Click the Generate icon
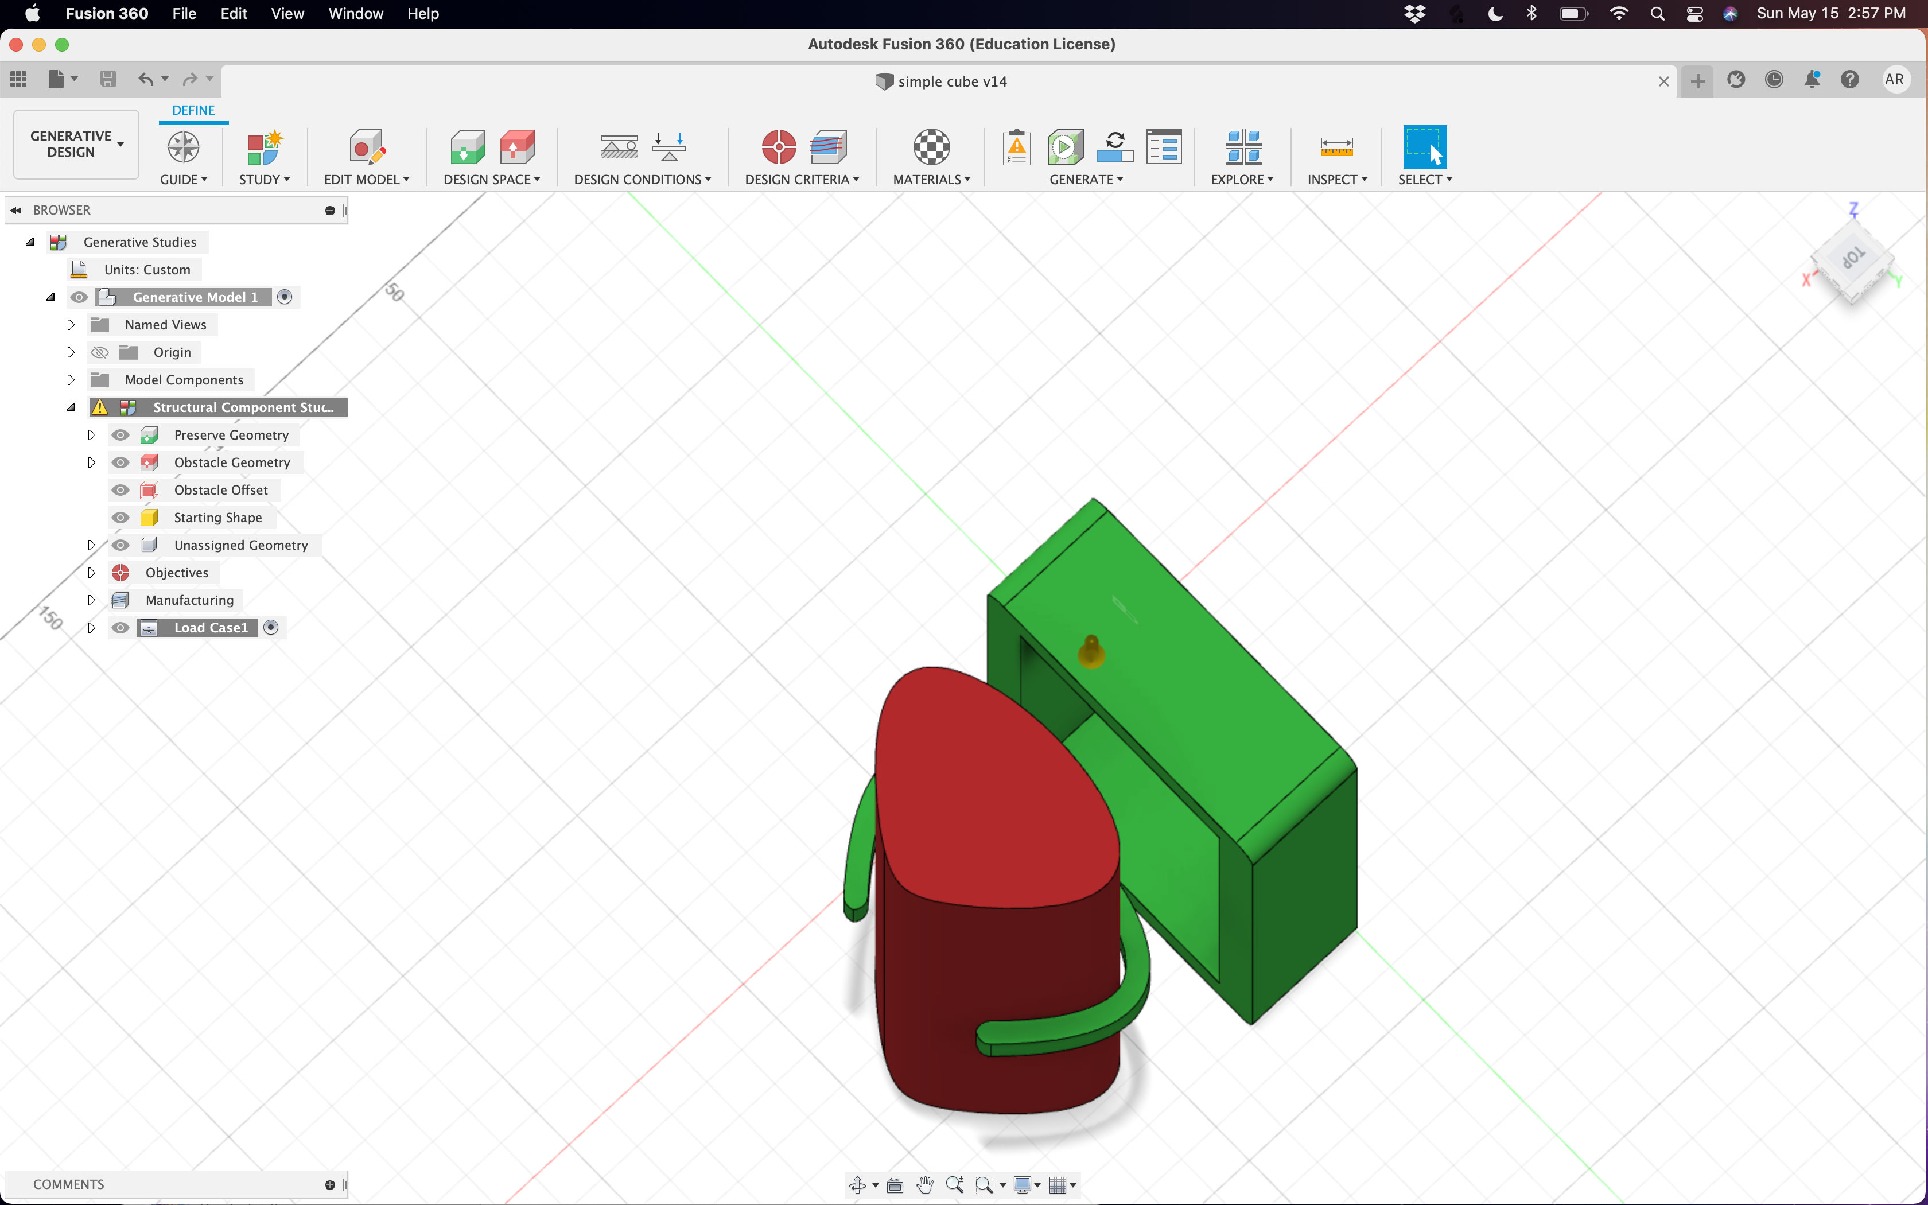 pos(1065,147)
